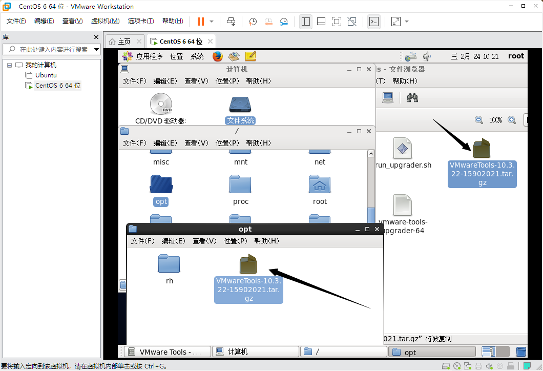Screen dimensions: 543x371
Task: Open the GNOME 应用程序 menu
Action: tap(143, 56)
